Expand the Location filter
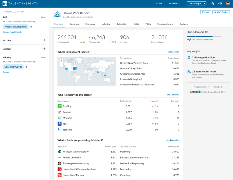The image size is (233, 180). (44, 49)
